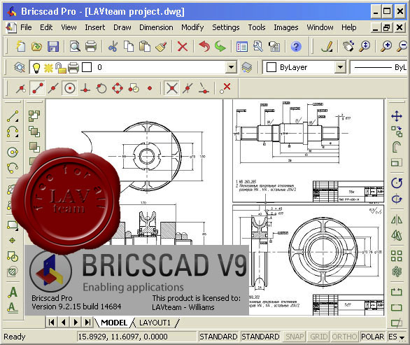410x345 pixels.
Task: Click the Zoom In magnifier icon
Action: tap(386, 46)
